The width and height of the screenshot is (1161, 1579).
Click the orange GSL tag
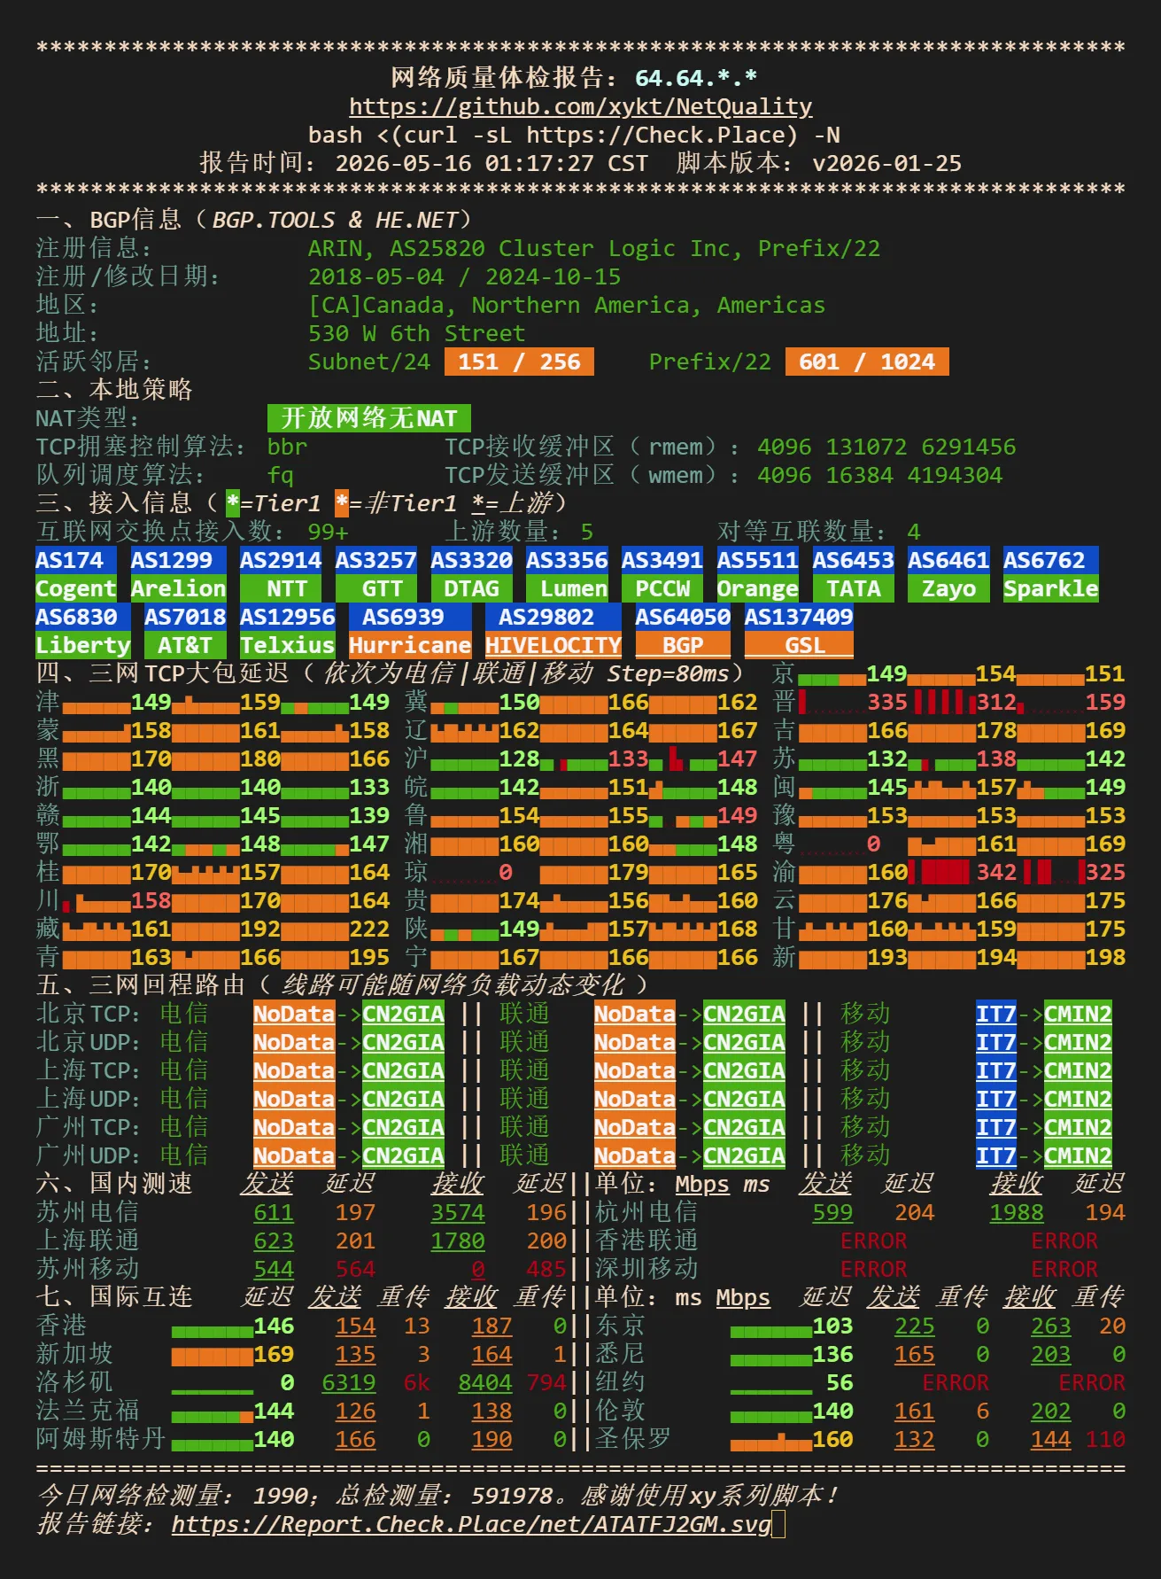pyautogui.click(x=799, y=645)
